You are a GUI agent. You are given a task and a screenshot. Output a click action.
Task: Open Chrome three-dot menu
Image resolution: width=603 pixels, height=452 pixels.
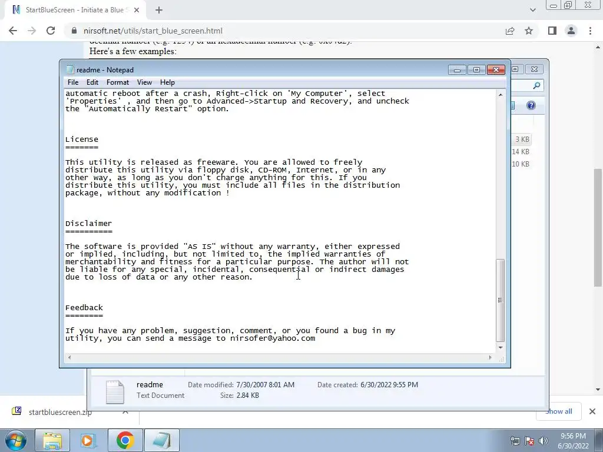coord(590,31)
